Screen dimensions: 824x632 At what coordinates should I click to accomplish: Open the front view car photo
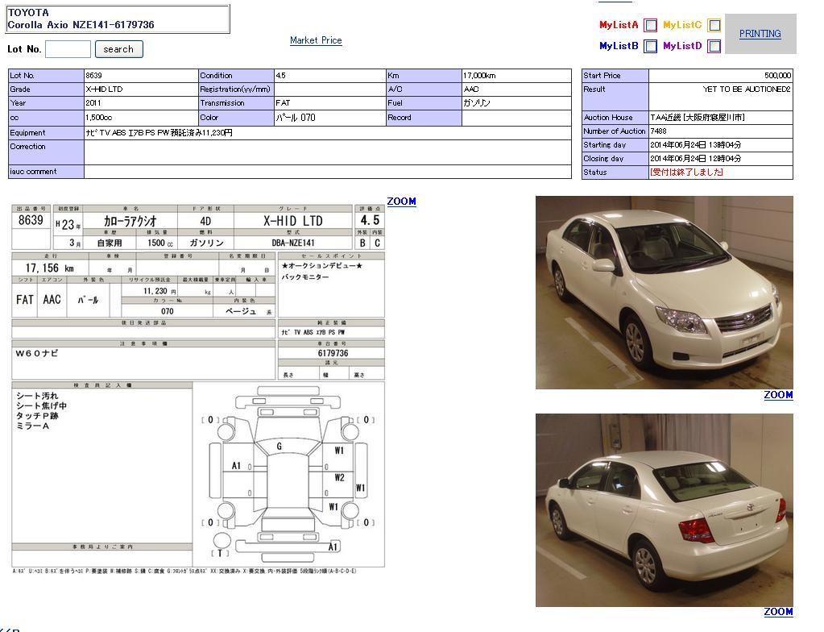coord(664,293)
